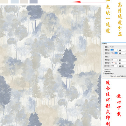The width and height of the screenshot is (126, 126).
Task: Pick the beige-gray color block swatch
Action: (24, 1)
